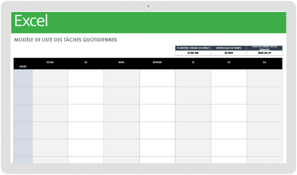Select the Planifier l'heure de début header
Image resolution: width=297 pixels, height=175 pixels.
pos(193,48)
